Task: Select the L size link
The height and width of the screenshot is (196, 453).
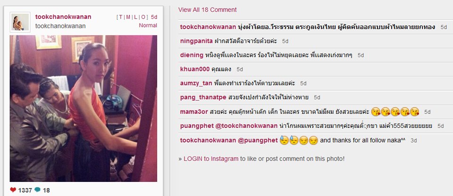Action: click(x=135, y=17)
